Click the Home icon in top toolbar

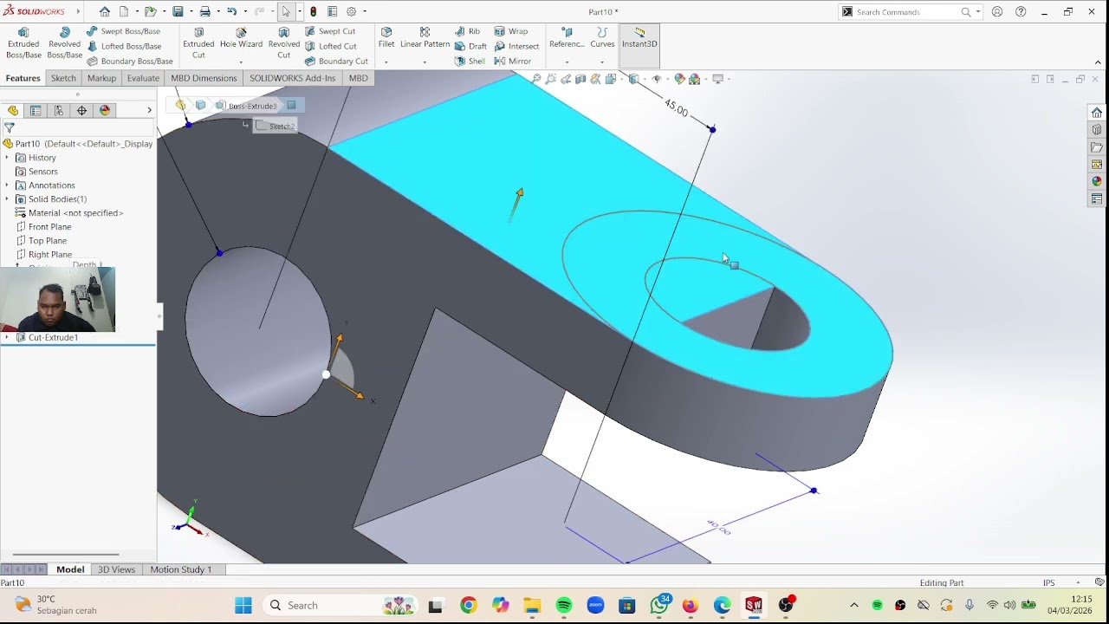(105, 12)
